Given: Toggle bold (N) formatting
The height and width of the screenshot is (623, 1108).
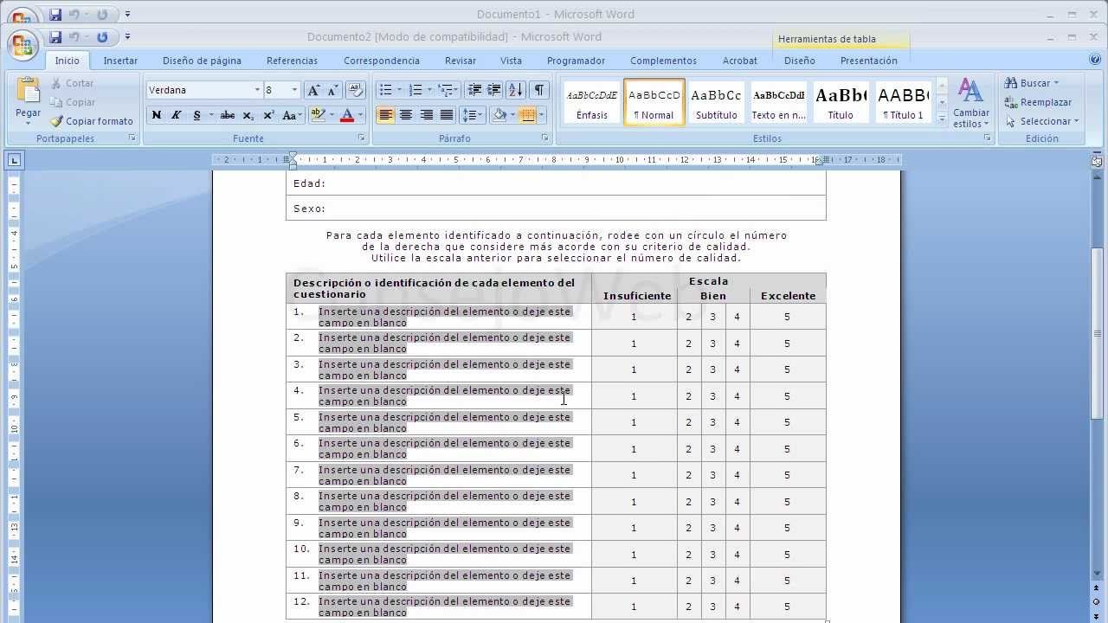Looking at the screenshot, I should coord(157,115).
